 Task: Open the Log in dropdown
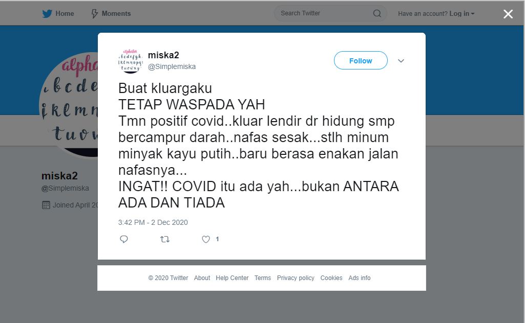click(461, 14)
